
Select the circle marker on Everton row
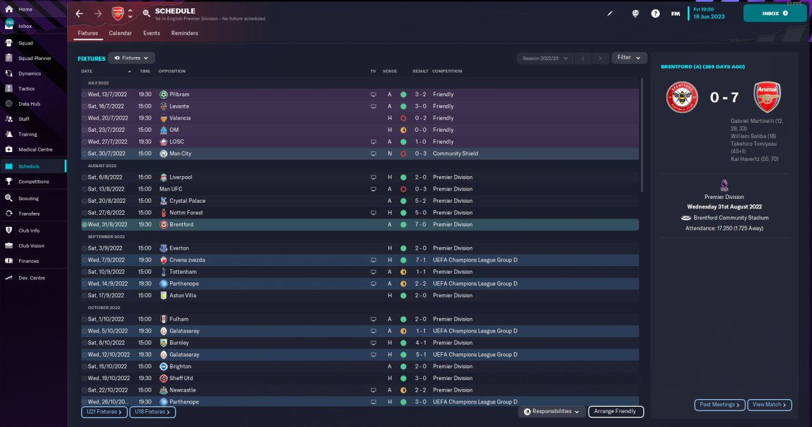coord(84,248)
